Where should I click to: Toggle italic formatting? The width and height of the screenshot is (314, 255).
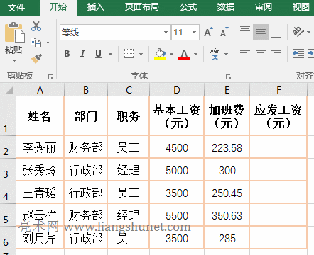click(x=82, y=54)
